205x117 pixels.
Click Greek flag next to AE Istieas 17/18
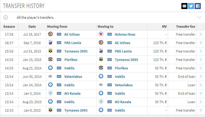point(59,34)
